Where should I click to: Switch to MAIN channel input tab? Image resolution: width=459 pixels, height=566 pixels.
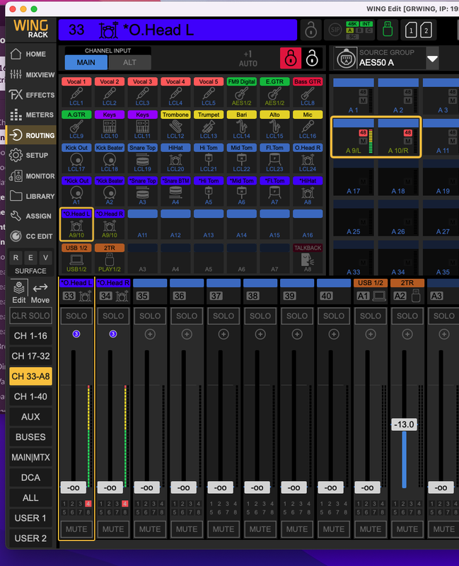click(86, 62)
